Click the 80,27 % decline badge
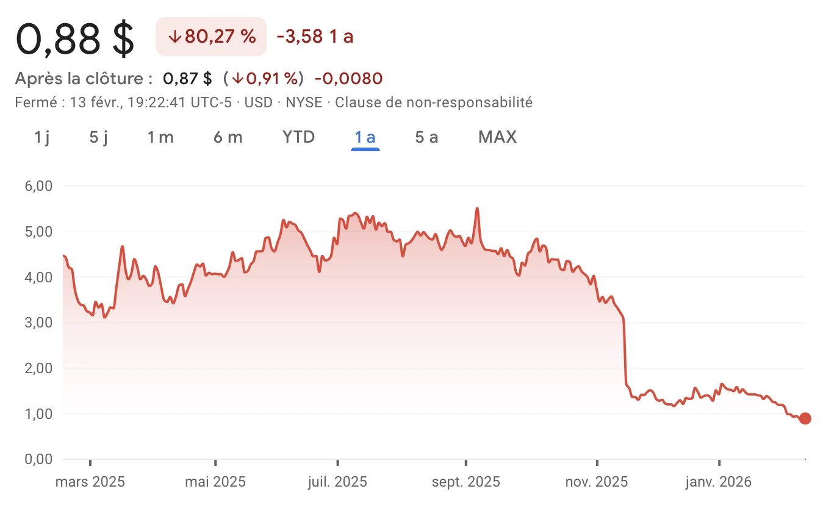This screenshot has width=837, height=511. point(210,37)
